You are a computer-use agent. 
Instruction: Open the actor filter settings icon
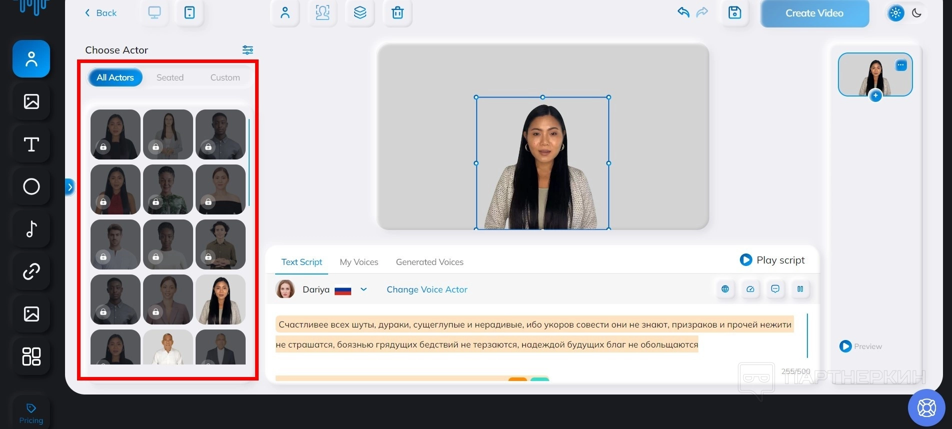pyautogui.click(x=248, y=50)
